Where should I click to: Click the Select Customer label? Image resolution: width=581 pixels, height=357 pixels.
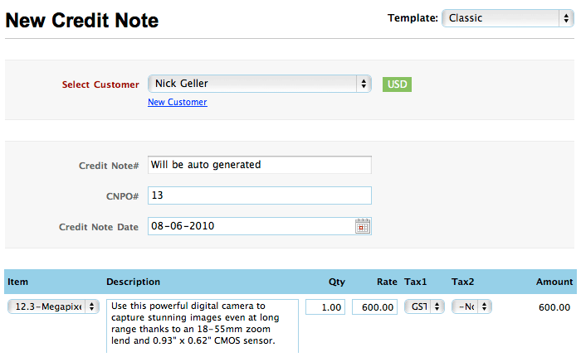point(100,84)
